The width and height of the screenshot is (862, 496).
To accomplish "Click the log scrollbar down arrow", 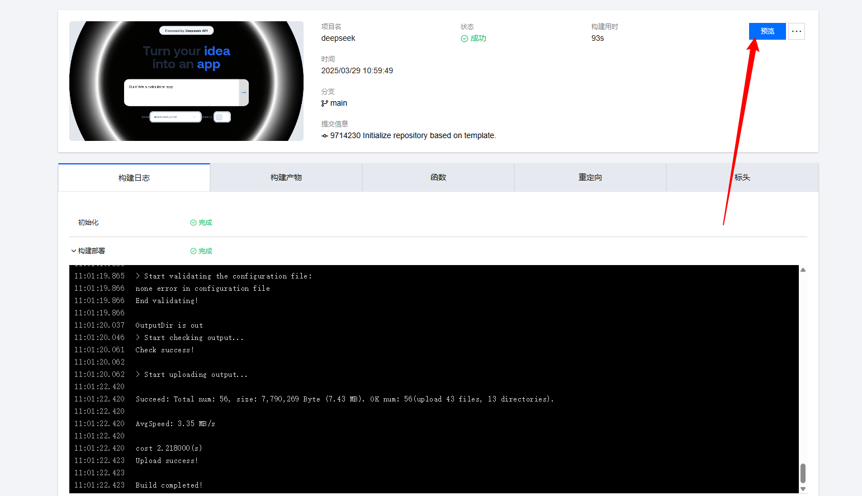I will (803, 489).
